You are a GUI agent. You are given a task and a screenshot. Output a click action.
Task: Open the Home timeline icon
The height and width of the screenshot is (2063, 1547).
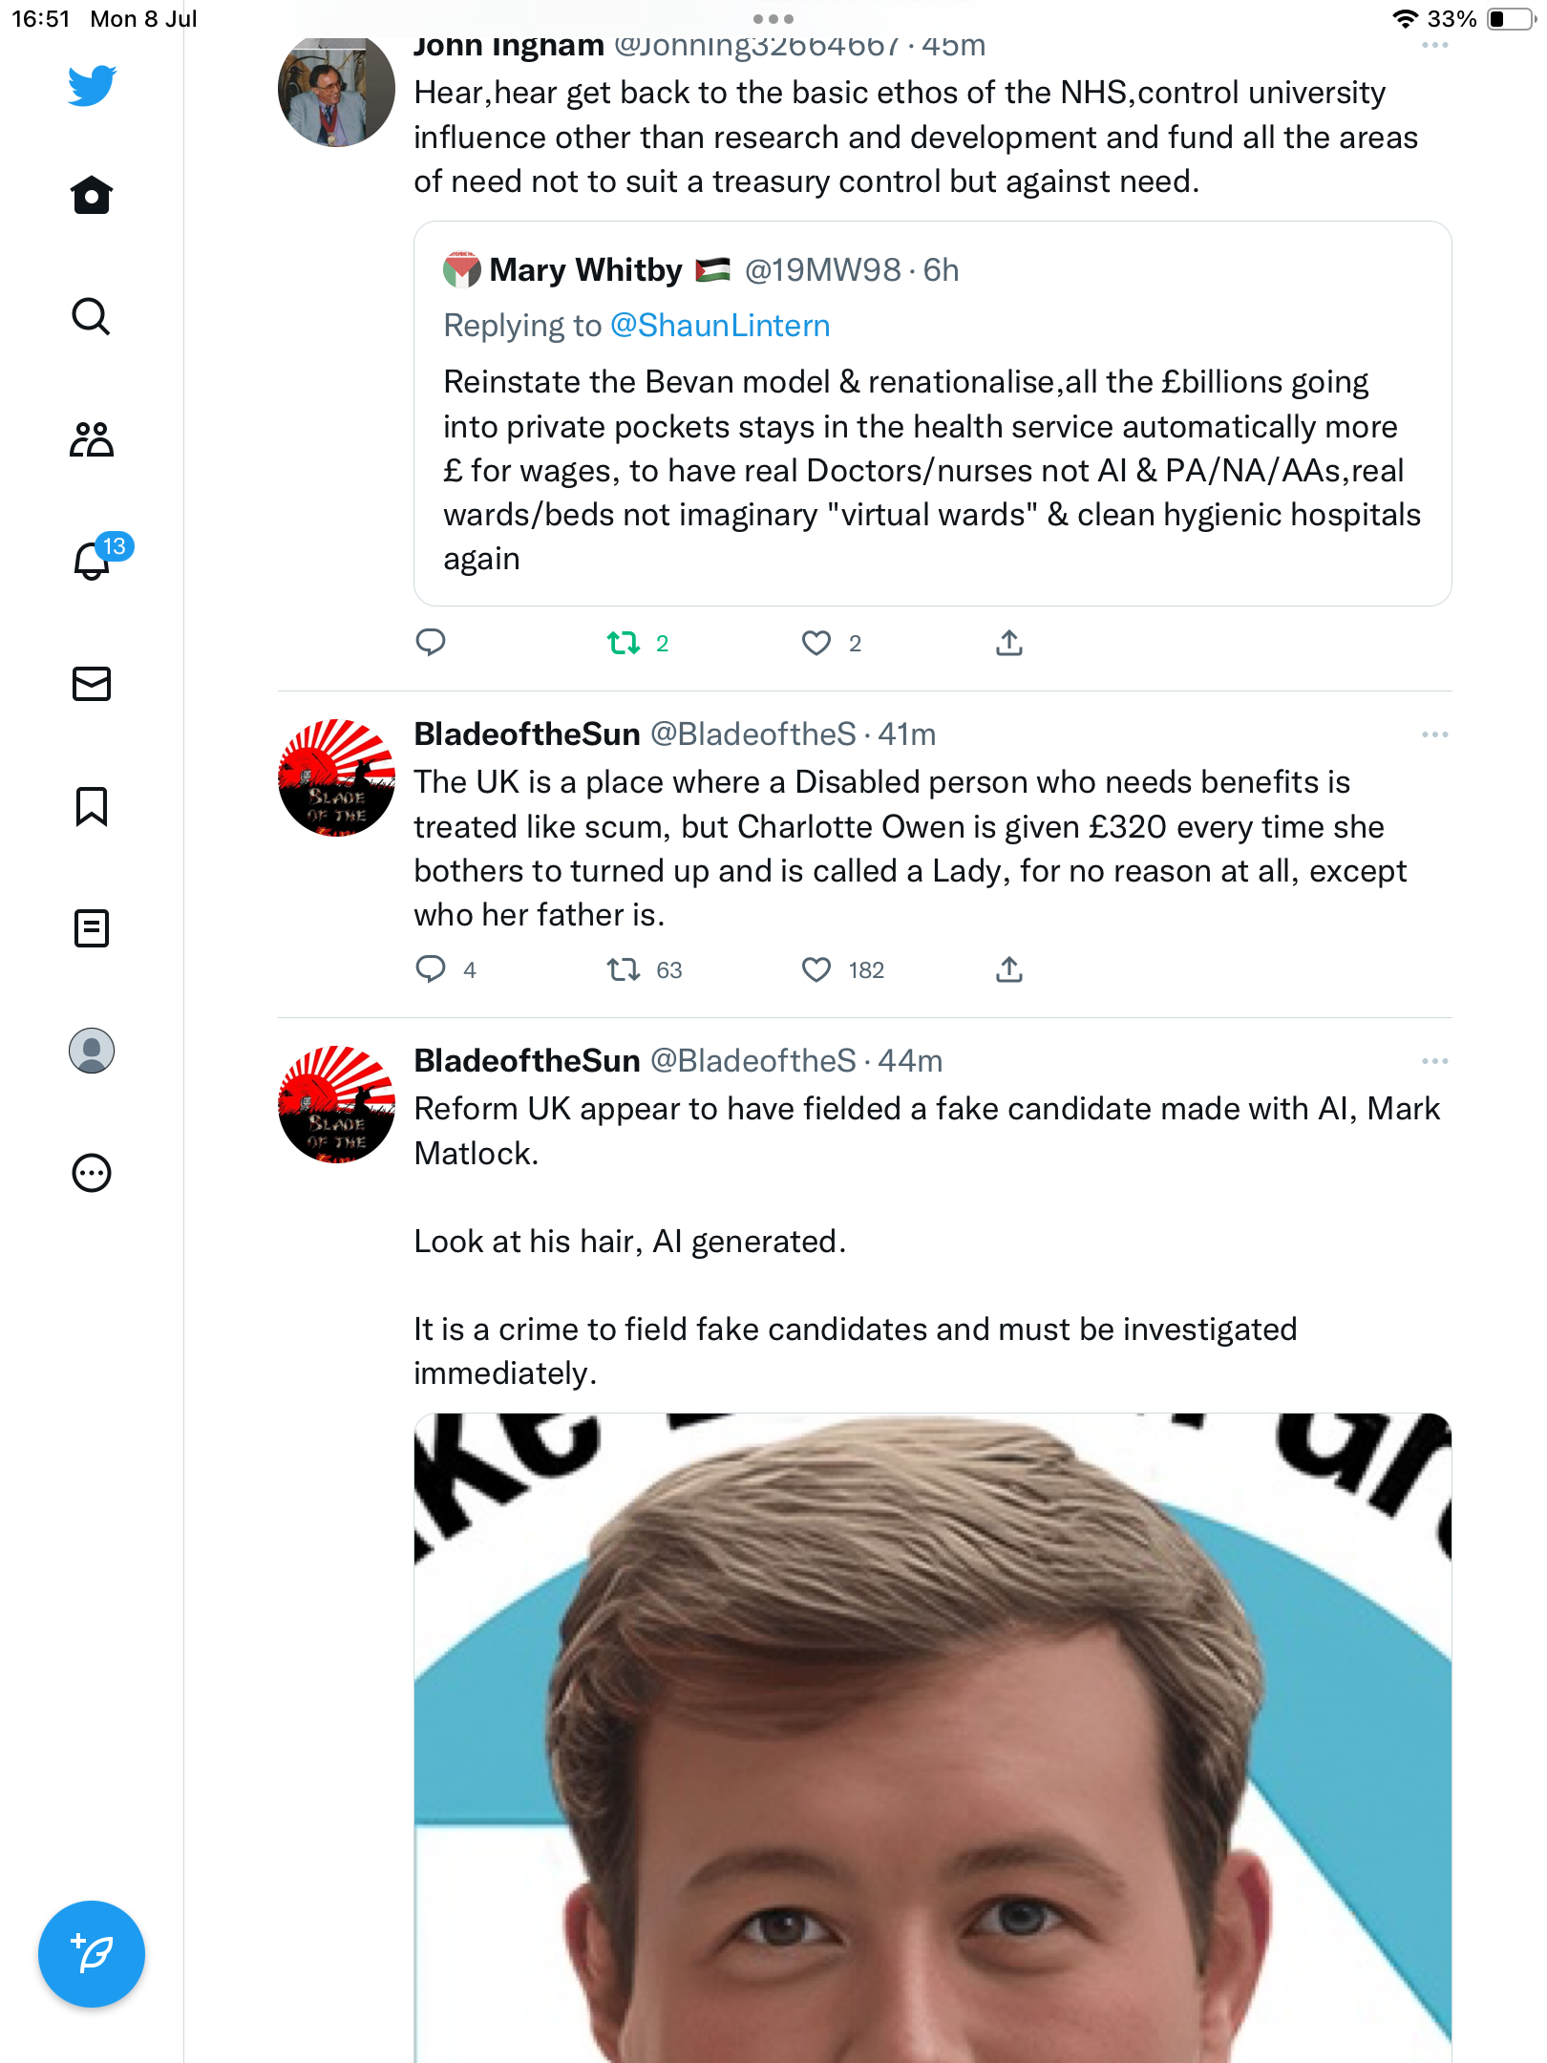(92, 196)
